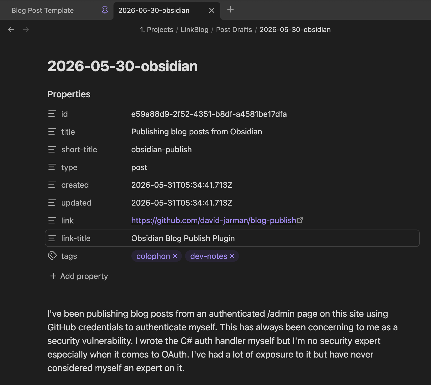Click the property type icon for link
This screenshot has width=431, height=385.
[52, 220]
